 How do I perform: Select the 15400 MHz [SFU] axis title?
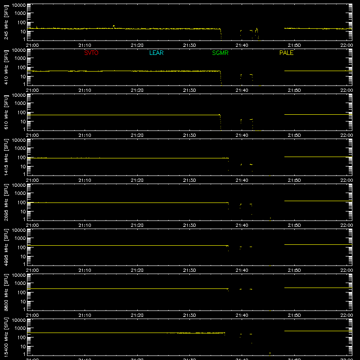(6, 337)
